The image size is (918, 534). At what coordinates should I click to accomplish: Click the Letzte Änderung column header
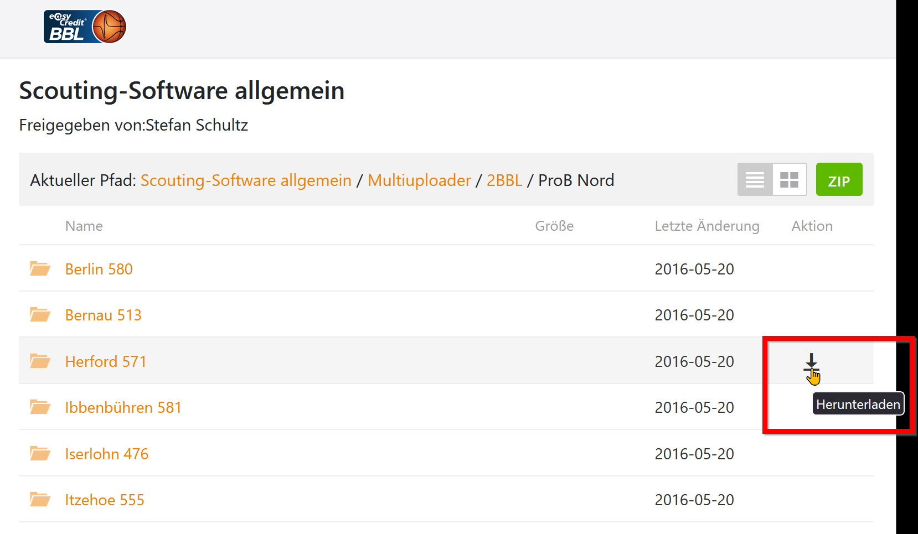(706, 226)
